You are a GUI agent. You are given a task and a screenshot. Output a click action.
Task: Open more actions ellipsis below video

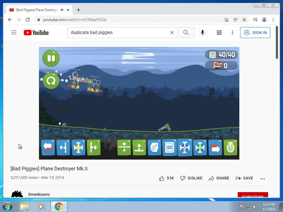click(x=263, y=179)
